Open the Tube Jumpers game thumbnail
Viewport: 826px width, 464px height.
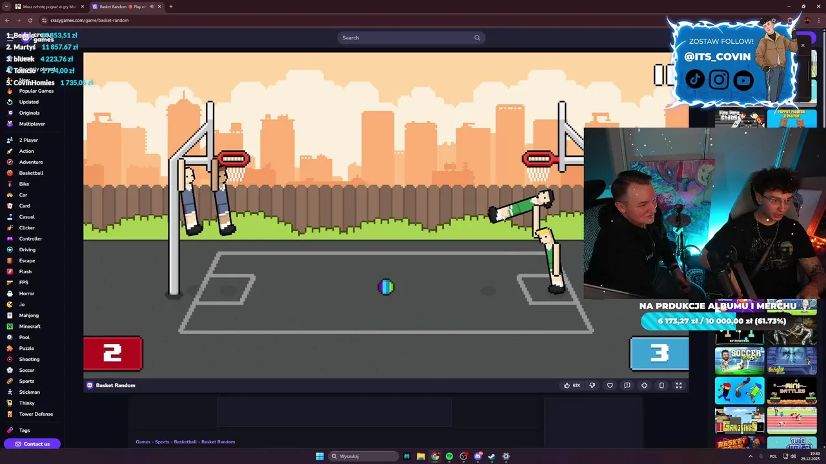point(792,443)
